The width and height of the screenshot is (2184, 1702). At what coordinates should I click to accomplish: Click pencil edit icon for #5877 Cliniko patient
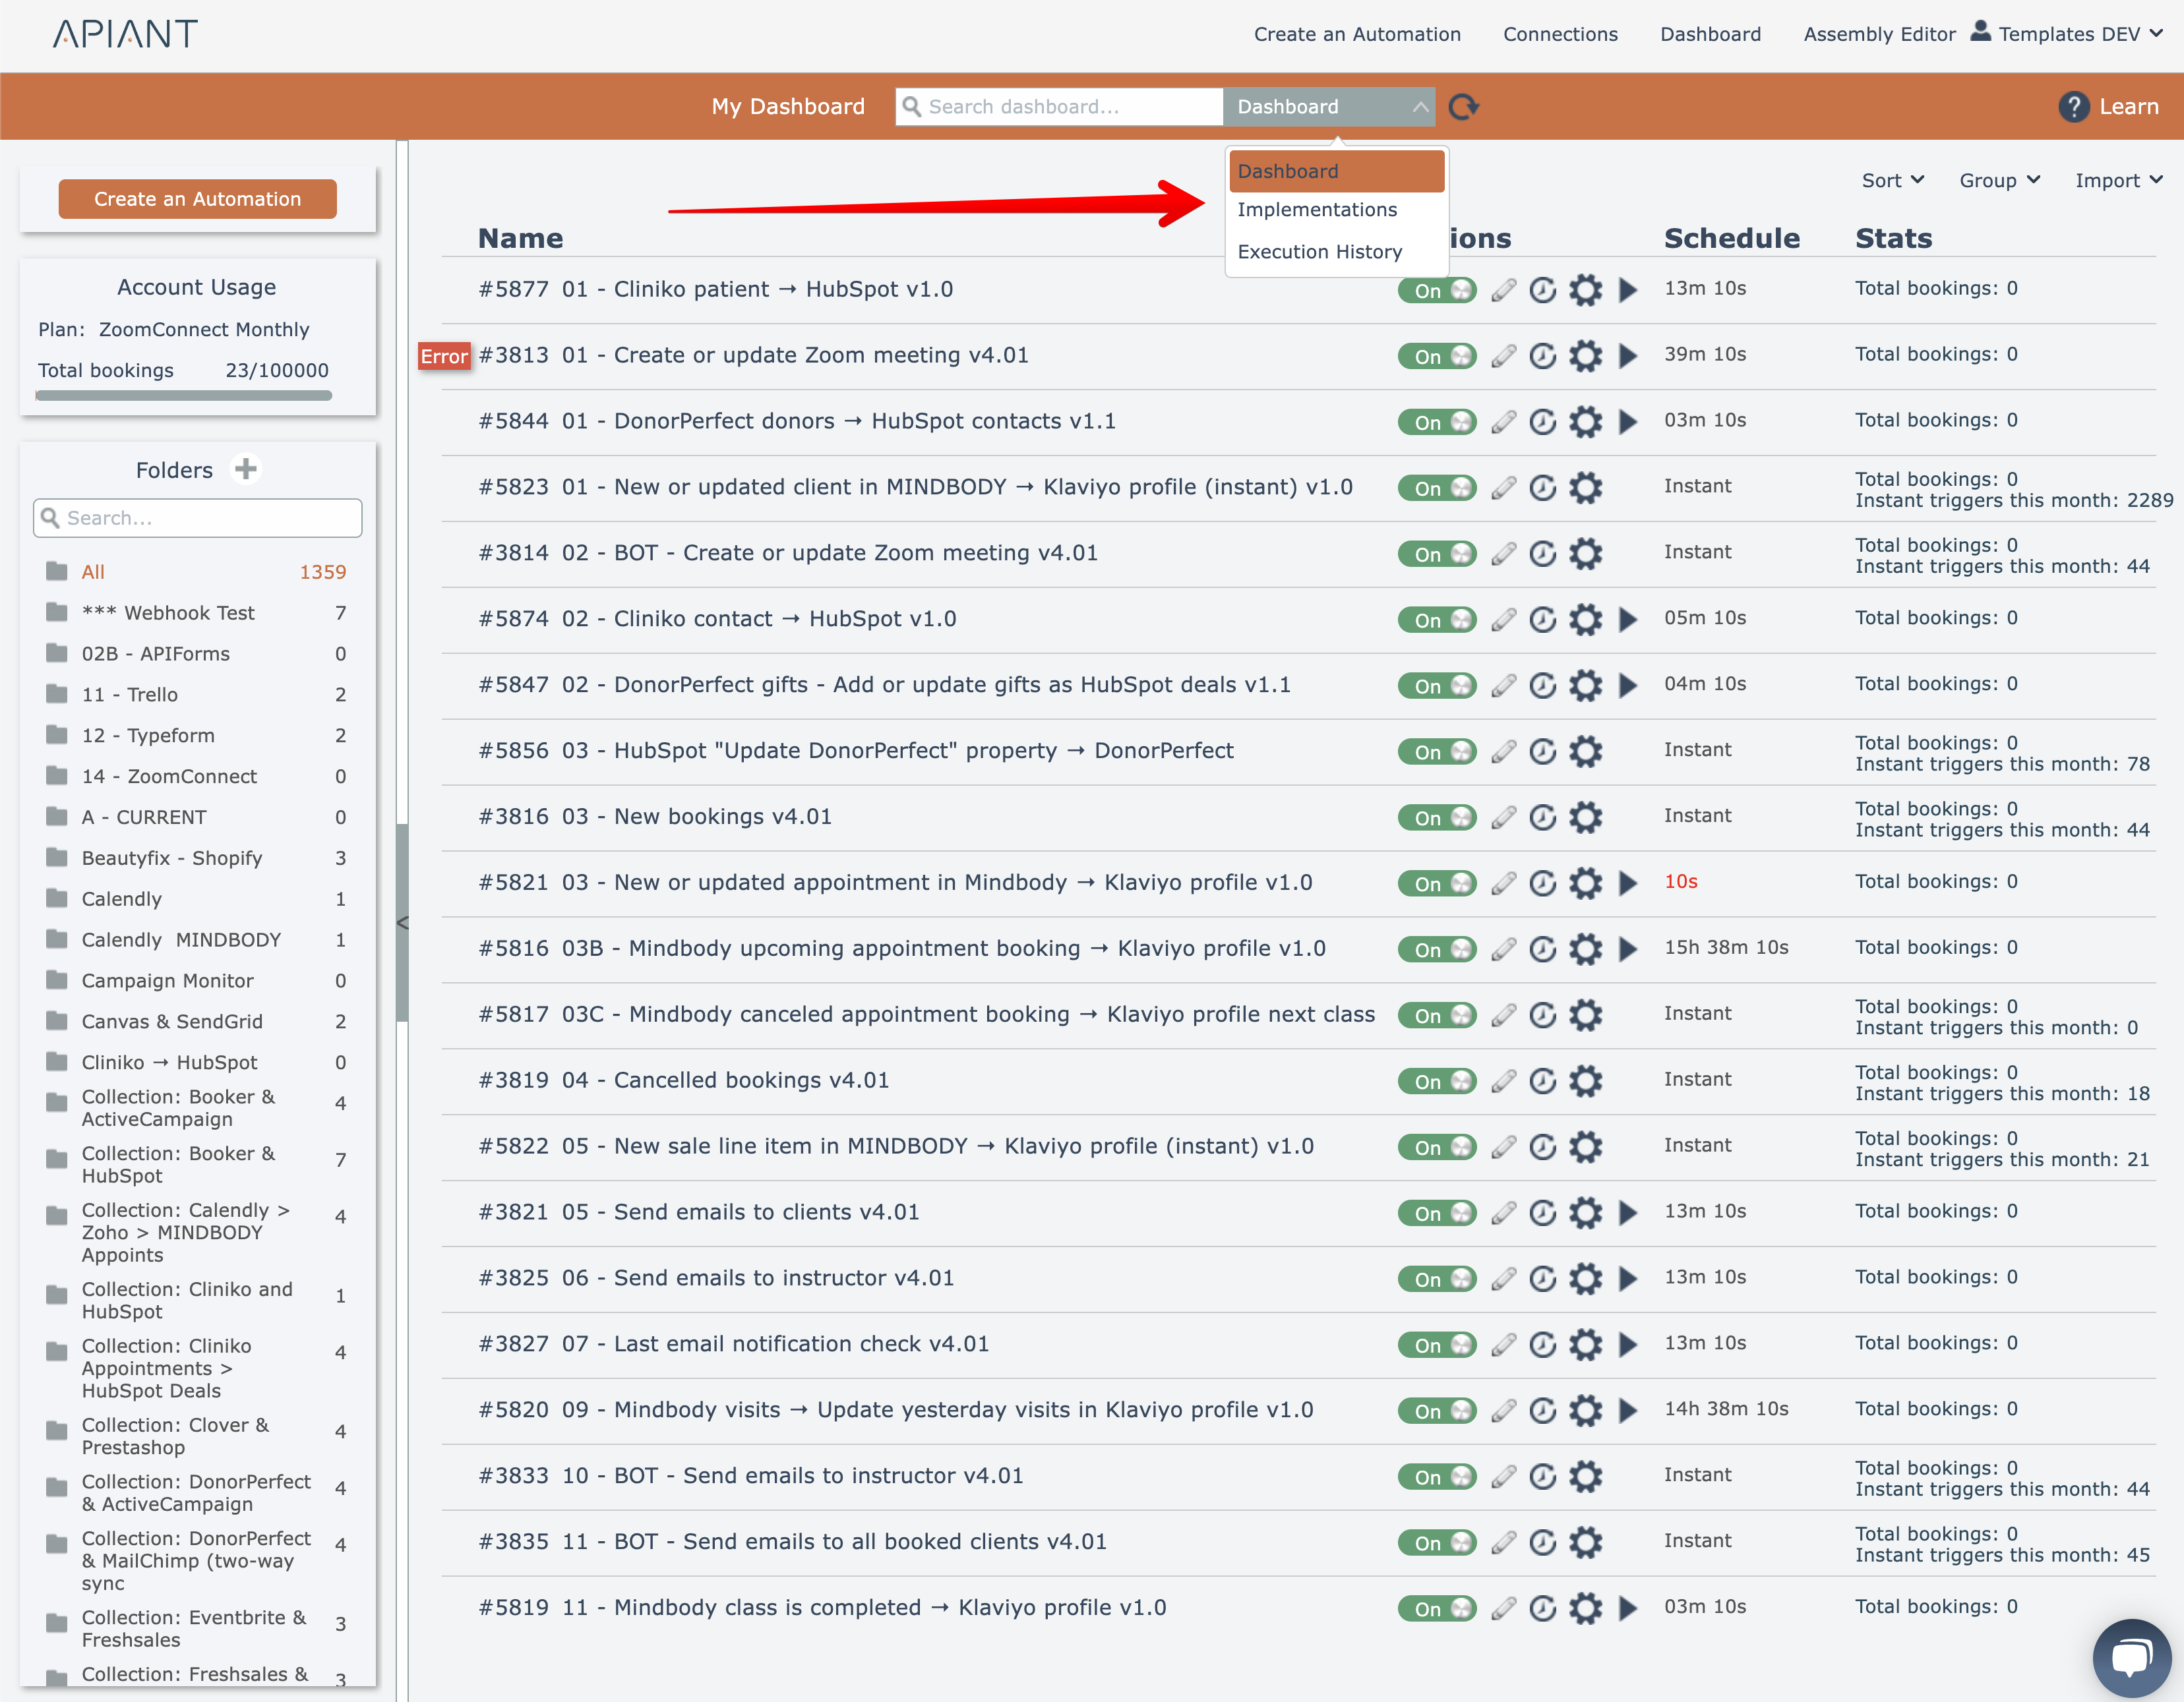point(1503,290)
